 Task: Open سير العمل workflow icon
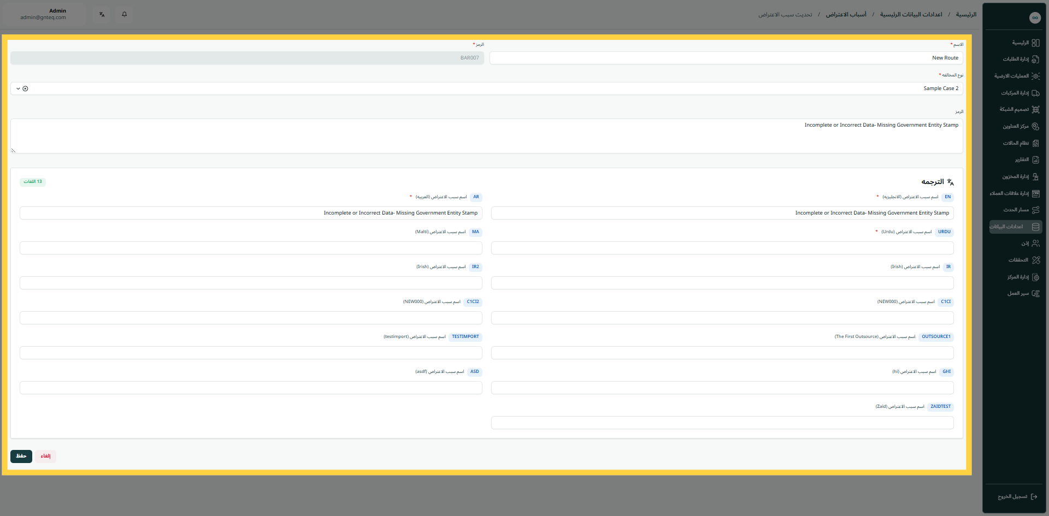[x=1035, y=294]
